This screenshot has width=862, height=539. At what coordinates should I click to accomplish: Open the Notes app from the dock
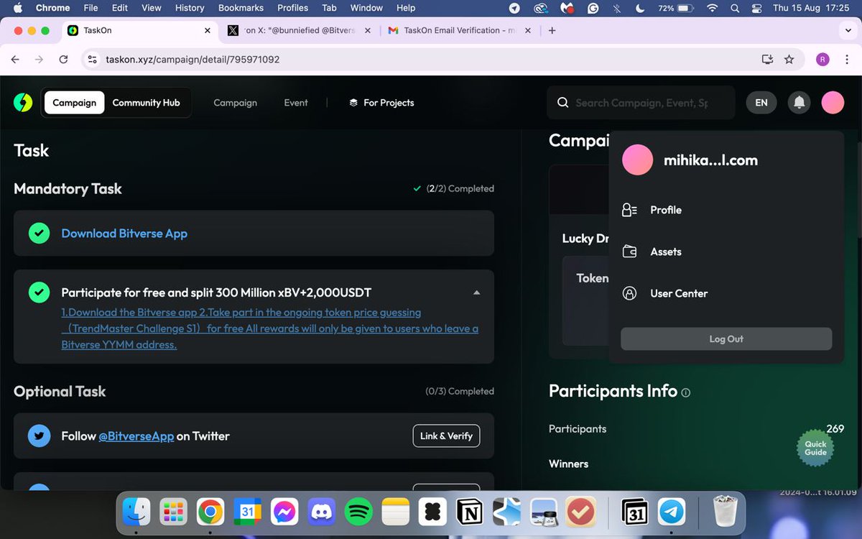pos(395,512)
